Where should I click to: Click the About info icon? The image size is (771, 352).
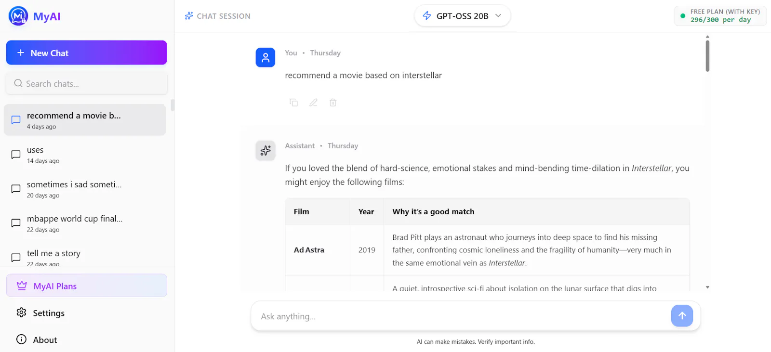[21, 339]
